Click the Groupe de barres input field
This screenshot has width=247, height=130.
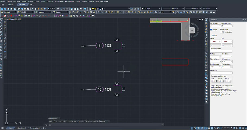221,51
